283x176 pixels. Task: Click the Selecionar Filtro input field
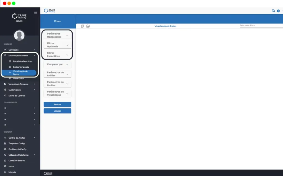coord(261,26)
